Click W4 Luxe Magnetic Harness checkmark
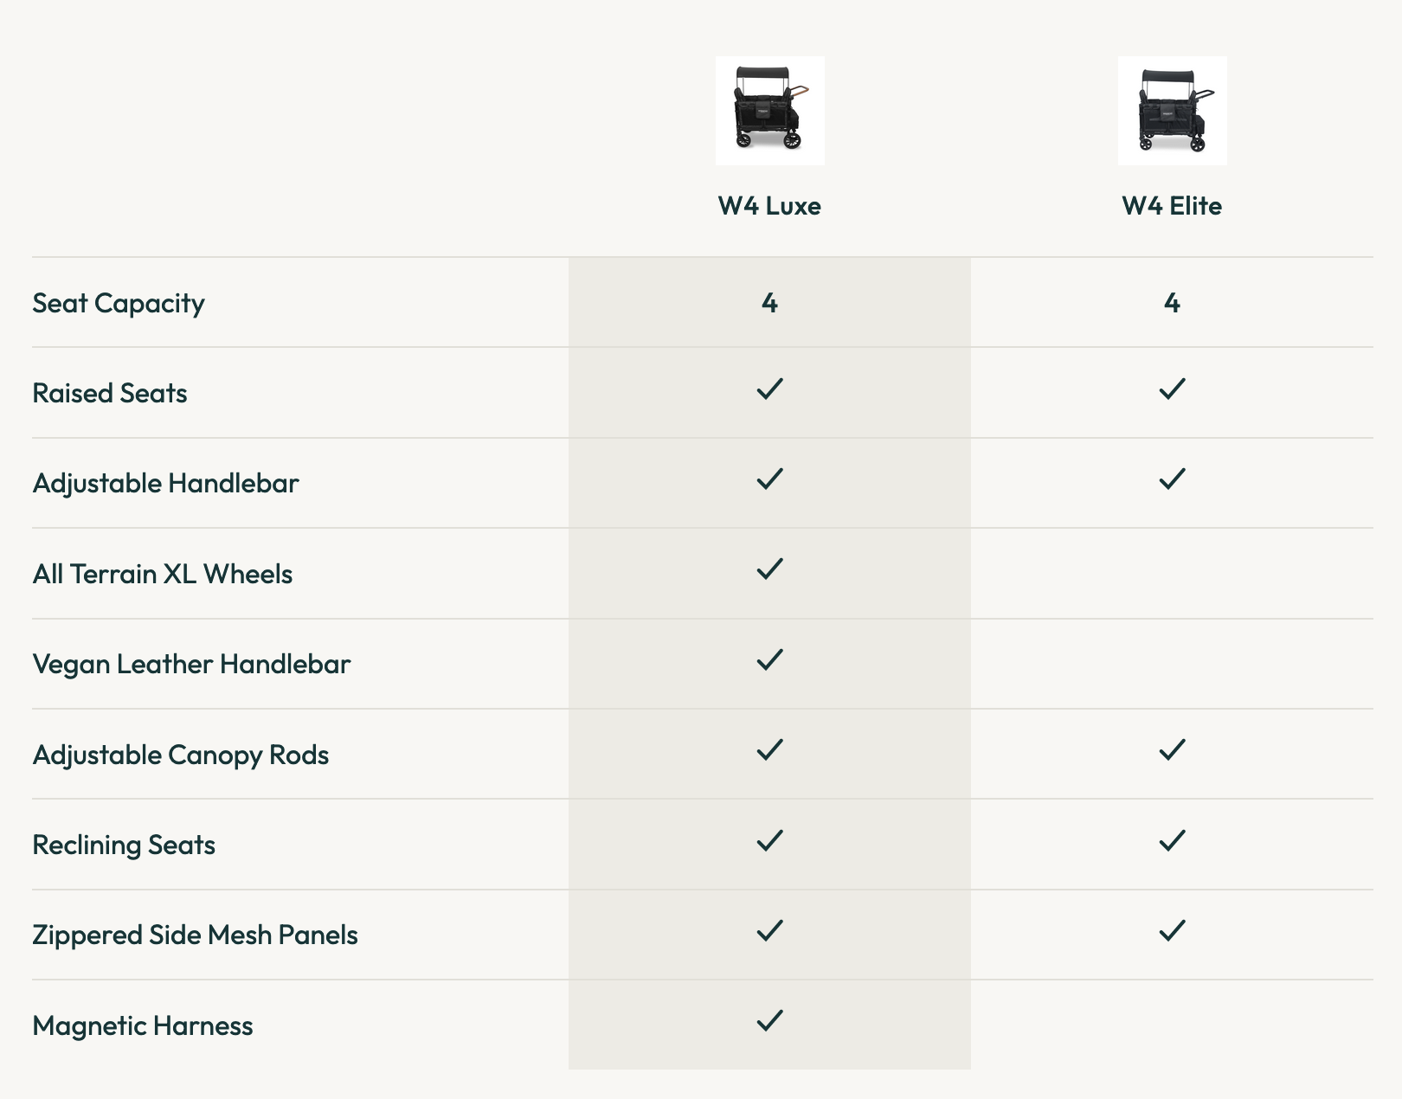Screen dimensions: 1402x1099 tap(769, 1020)
